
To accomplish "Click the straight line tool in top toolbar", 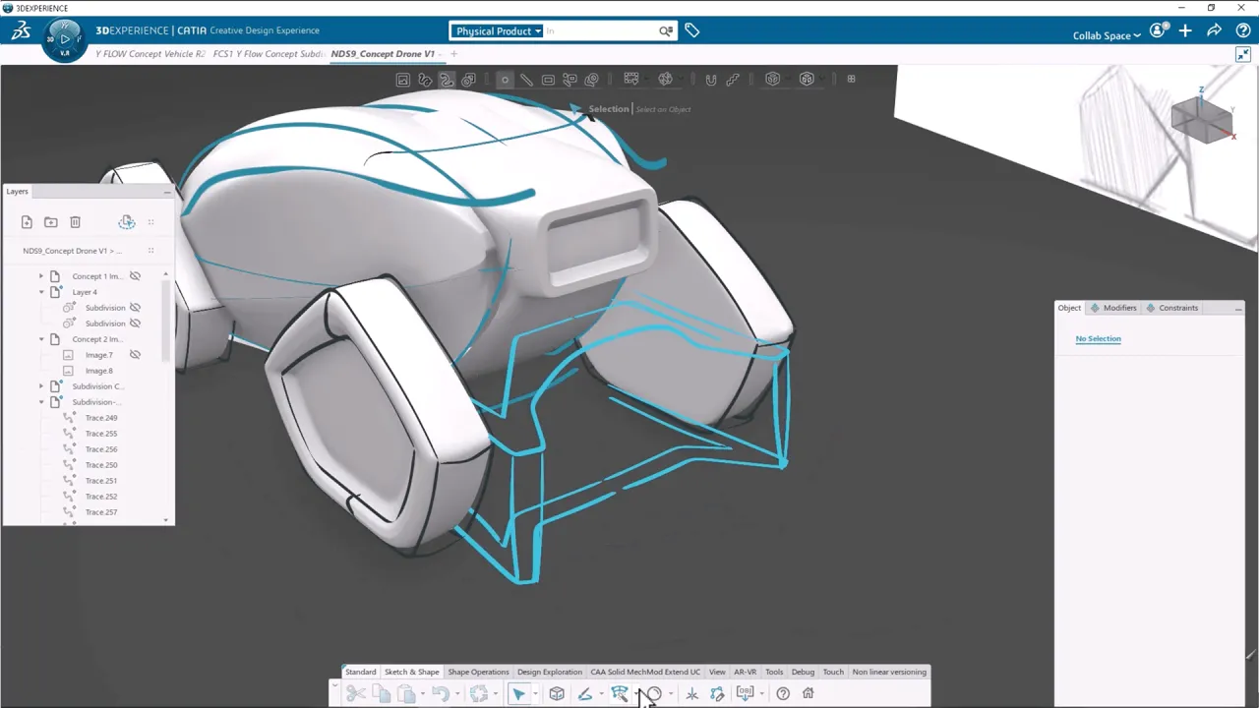I will [x=526, y=80].
